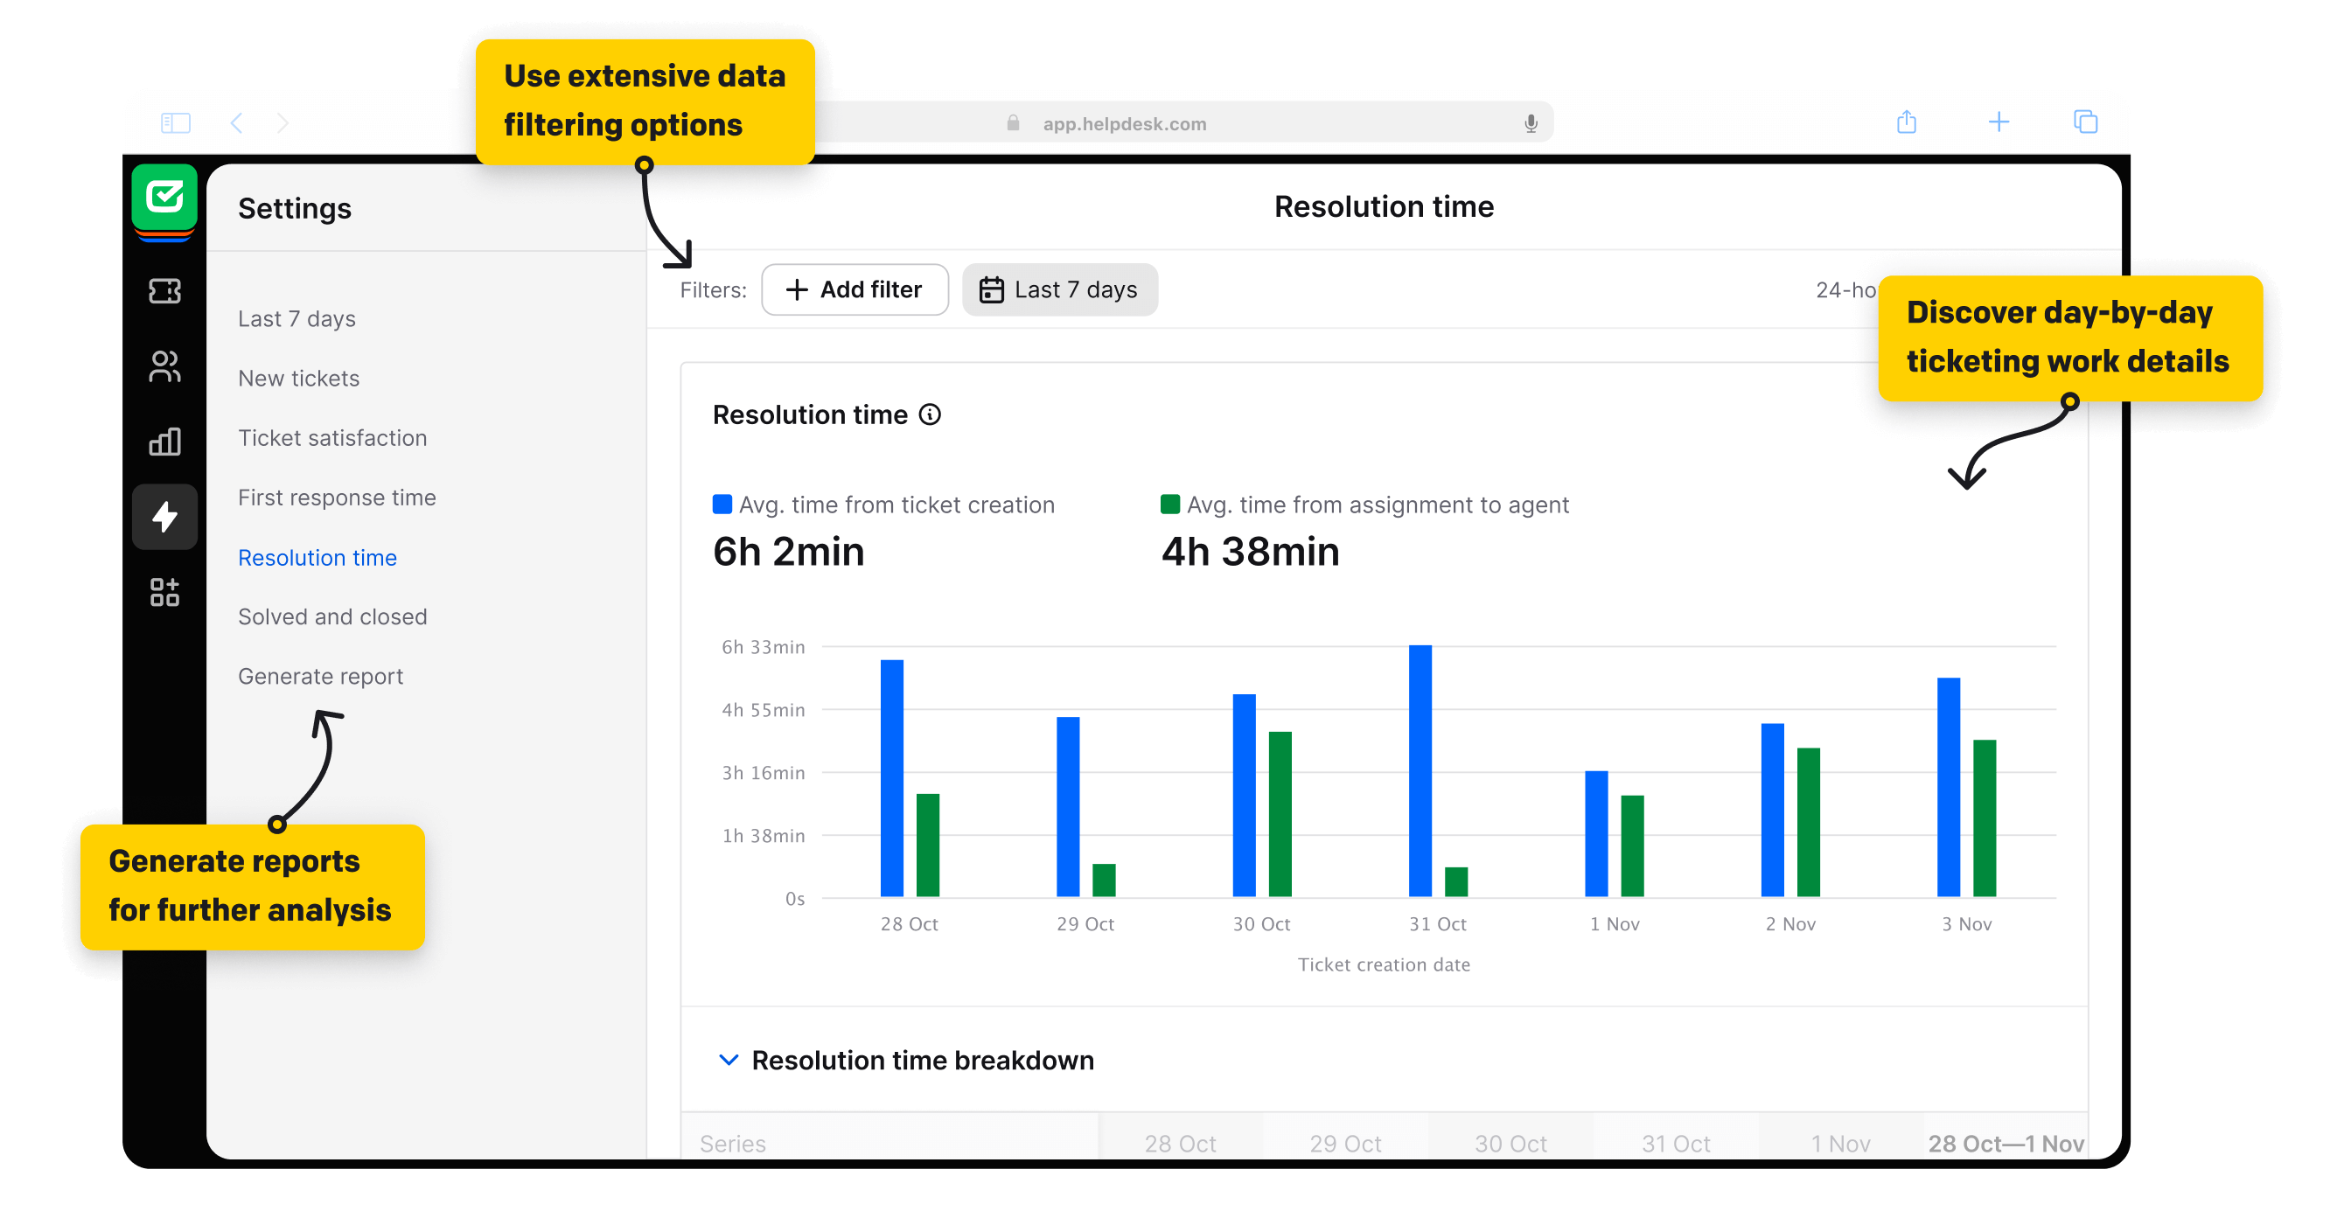The image size is (2351, 1225).
Task: Open the Share menu in browser toolbar
Action: point(1906,122)
